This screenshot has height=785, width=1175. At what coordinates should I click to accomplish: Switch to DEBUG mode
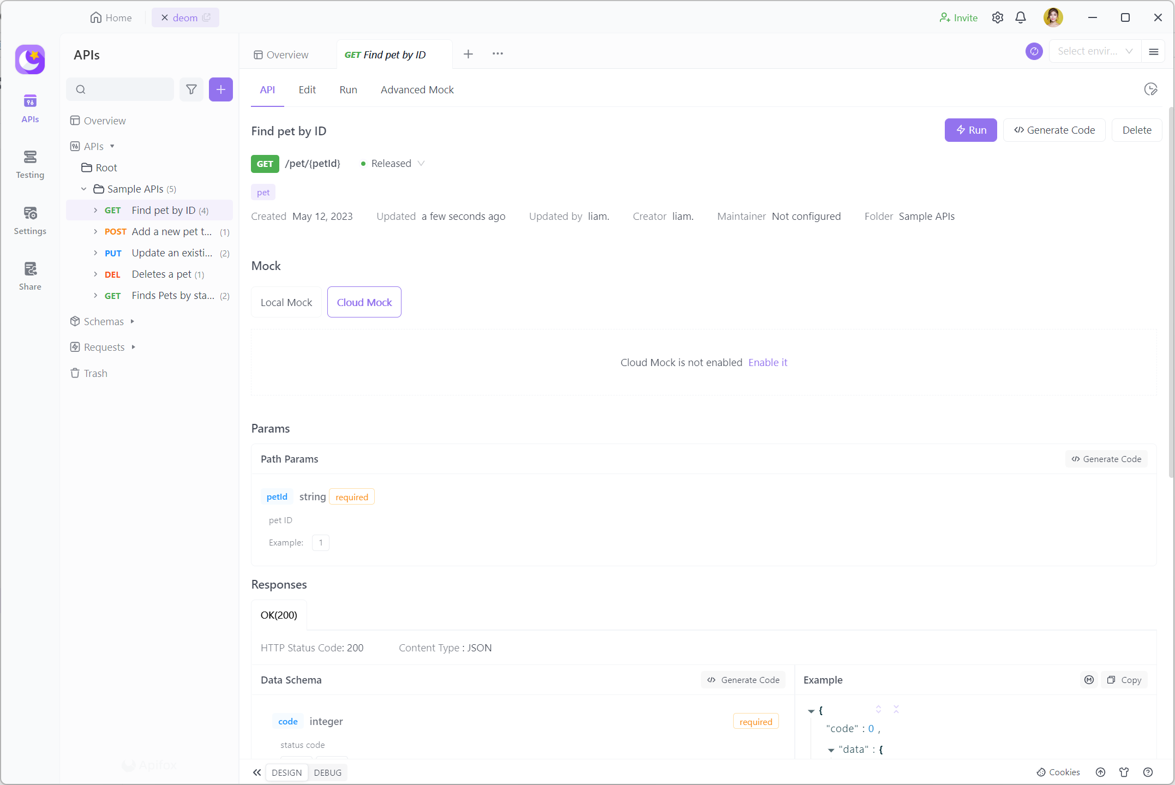click(x=328, y=772)
